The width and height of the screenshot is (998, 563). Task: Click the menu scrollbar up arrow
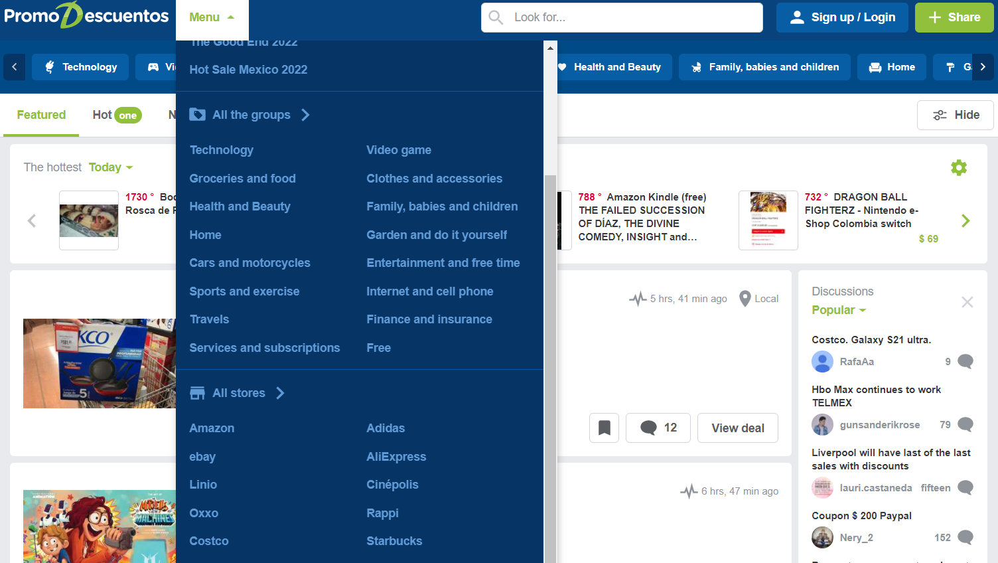pos(550,48)
